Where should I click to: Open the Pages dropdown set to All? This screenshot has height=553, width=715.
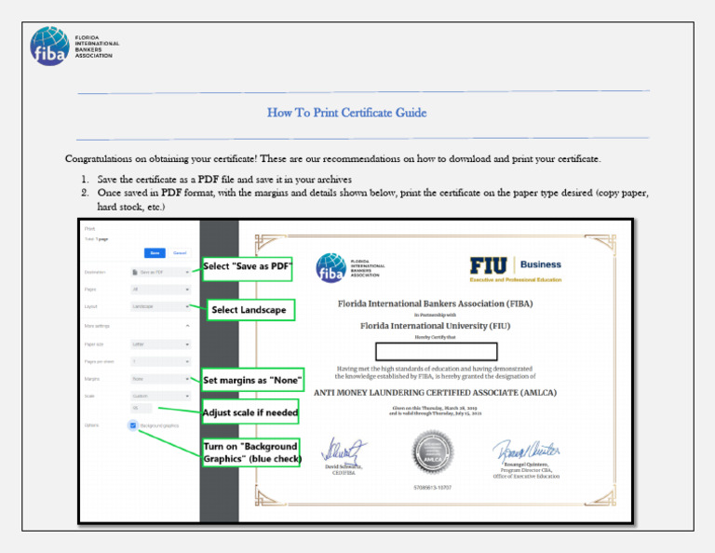click(x=160, y=290)
